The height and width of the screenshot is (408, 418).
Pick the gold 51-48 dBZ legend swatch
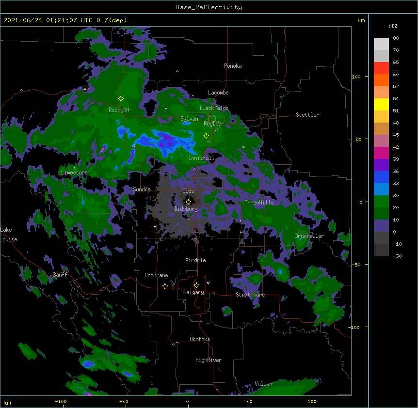381,116
